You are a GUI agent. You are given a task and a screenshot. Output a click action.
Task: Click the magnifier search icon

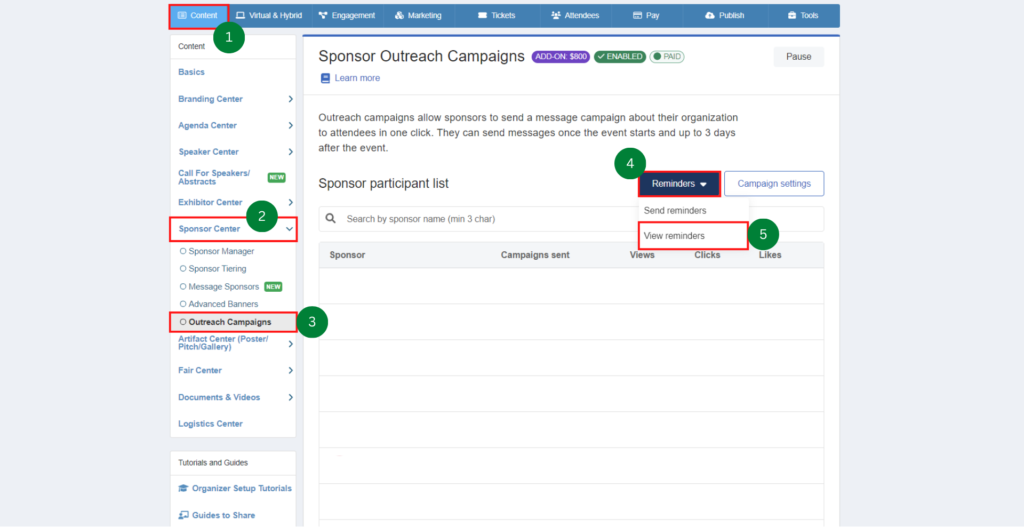[x=331, y=219]
